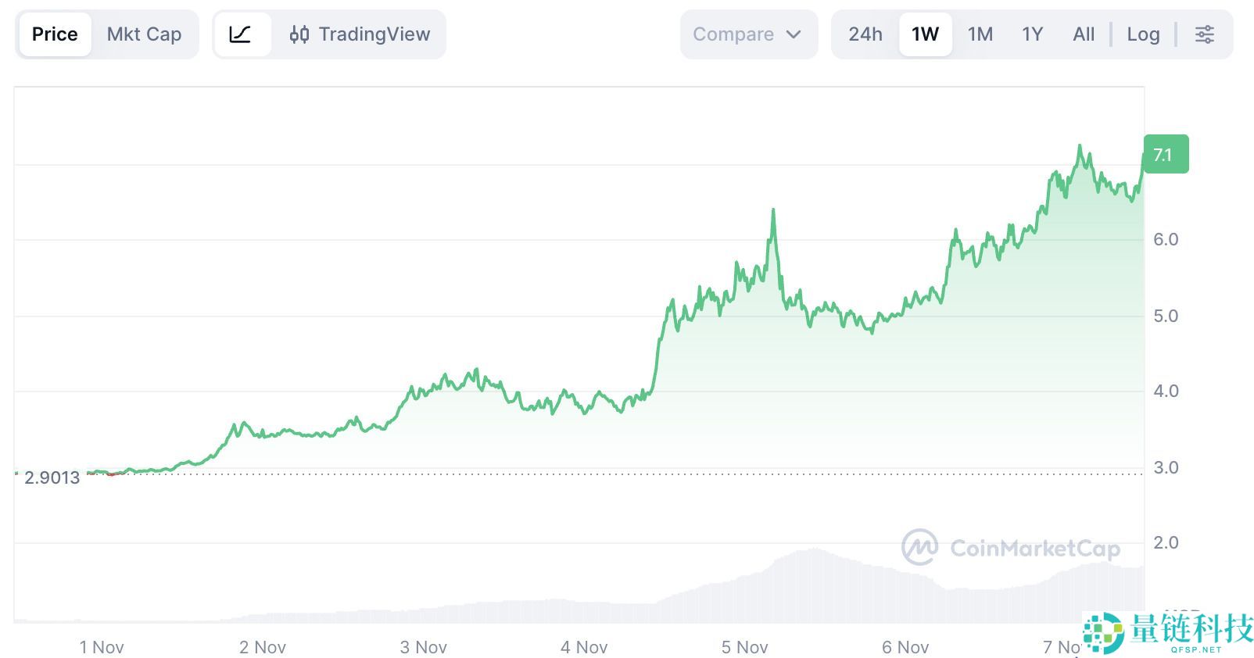
Task: Display All time price history
Action: tap(1084, 34)
